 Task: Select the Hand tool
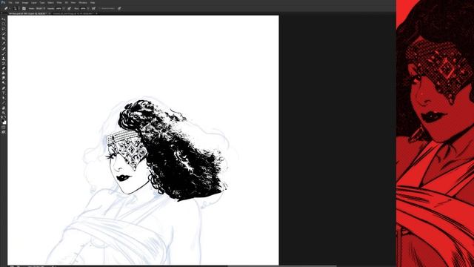[4, 108]
